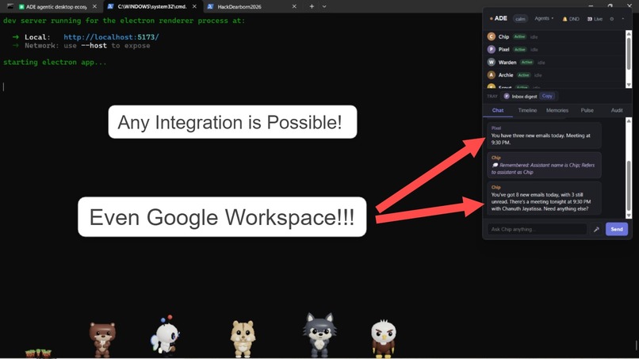This screenshot has width=639, height=359.
Task: Close the cmd.exe terminal tab
Action: [x=194, y=6]
